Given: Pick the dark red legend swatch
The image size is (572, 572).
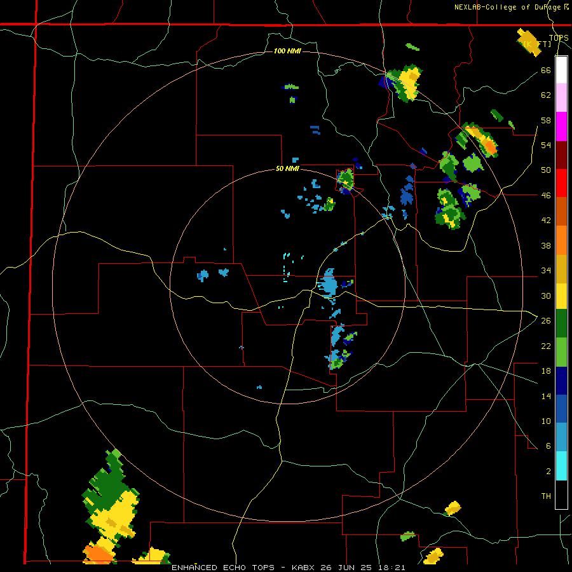Looking at the screenshot, I should pos(561,155).
